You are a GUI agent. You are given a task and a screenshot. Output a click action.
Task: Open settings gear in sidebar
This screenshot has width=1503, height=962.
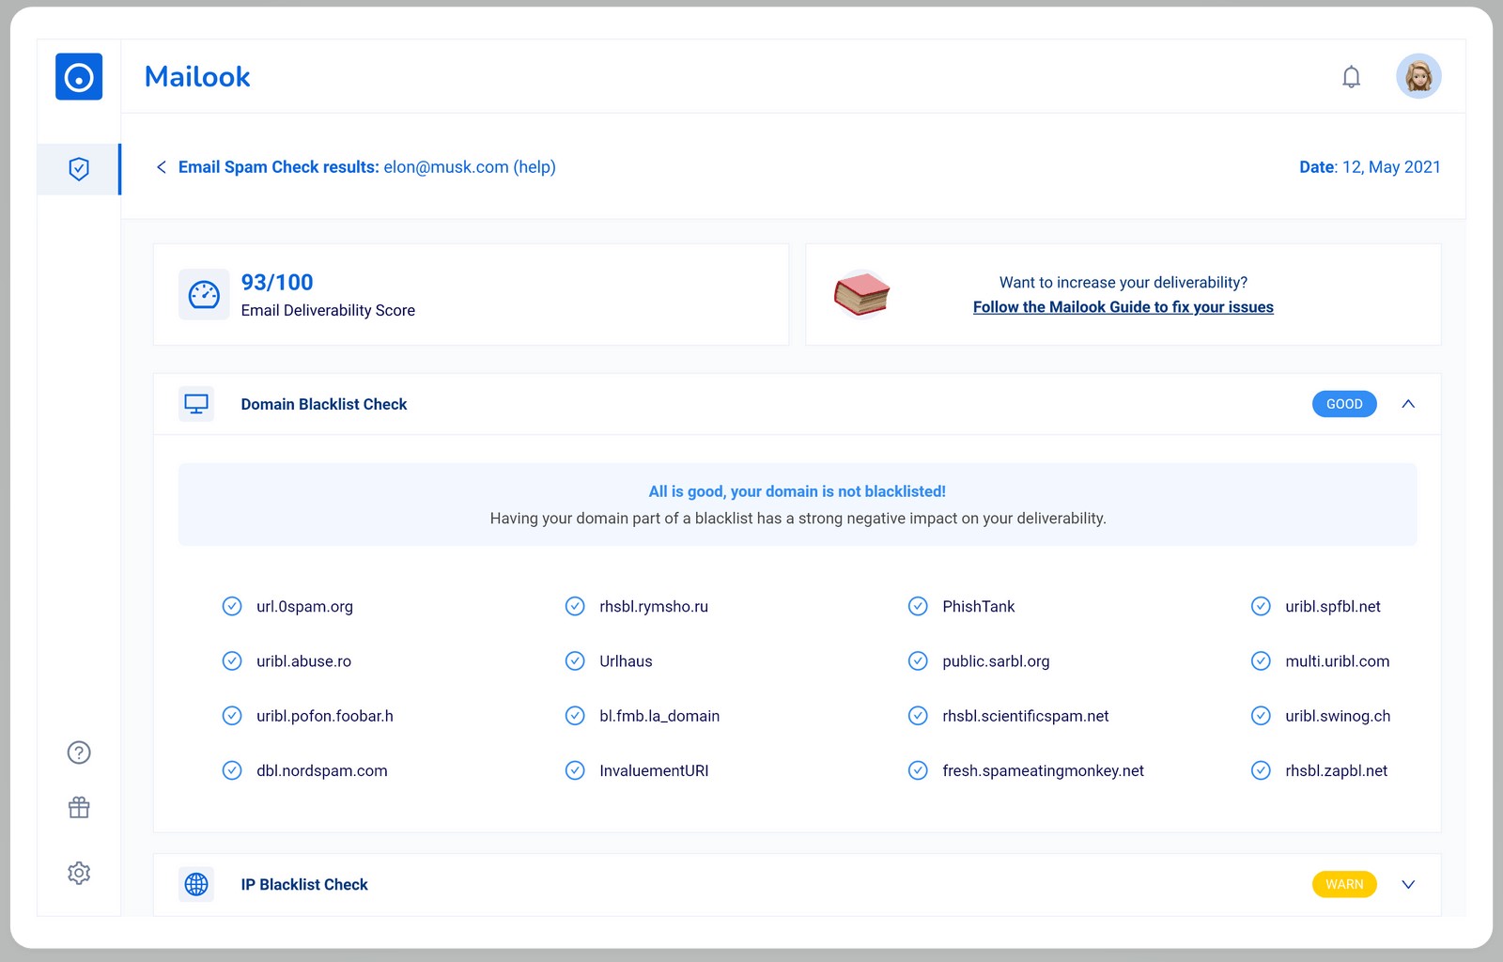(79, 873)
